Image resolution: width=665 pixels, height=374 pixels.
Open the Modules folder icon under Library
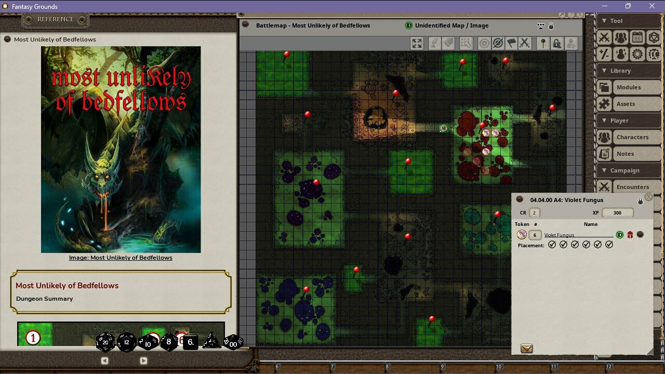point(604,87)
